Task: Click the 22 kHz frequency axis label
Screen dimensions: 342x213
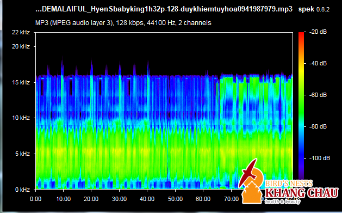Action: 21,32
